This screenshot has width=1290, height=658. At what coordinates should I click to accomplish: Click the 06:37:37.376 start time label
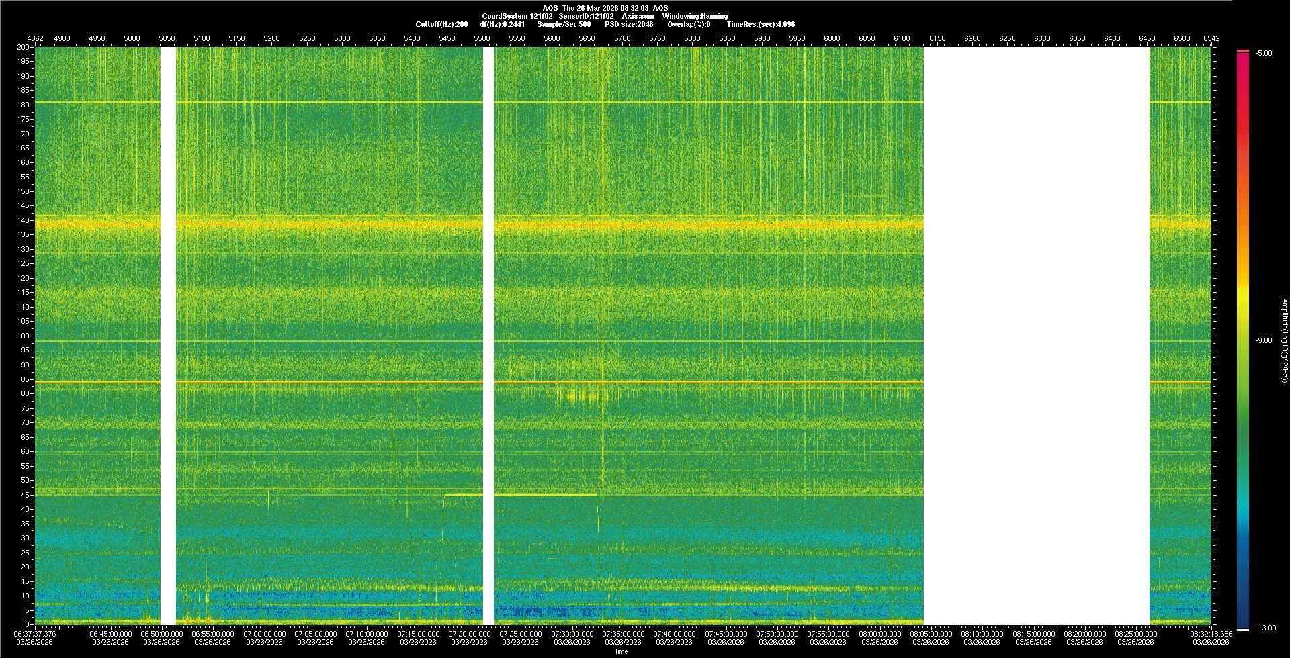tap(36, 633)
